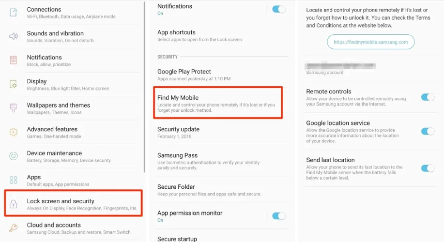This screenshot has height=242, width=444.
Task: Toggle the lock screen Notifications switch
Action: (278, 9)
